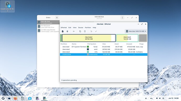The image size is (181, 101).
Task: Click the 63.33 GiB used cell
Action: (119, 52)
